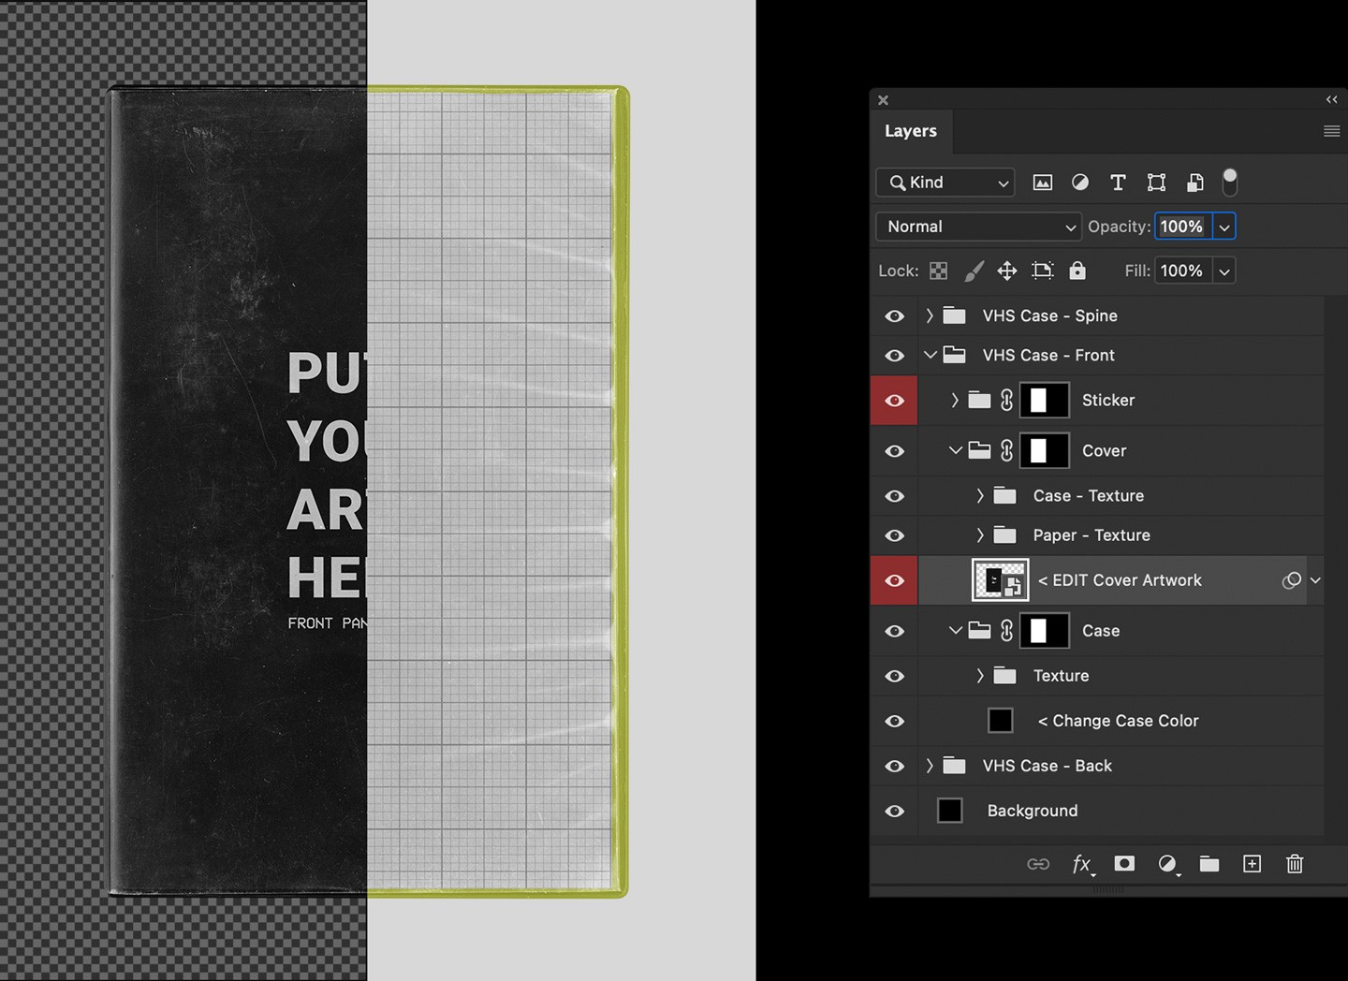Image resolution: width=1348 pixels, height=981 pixels.
Task: Click the Change Case Color swatch
Action: coord(1000,720)
